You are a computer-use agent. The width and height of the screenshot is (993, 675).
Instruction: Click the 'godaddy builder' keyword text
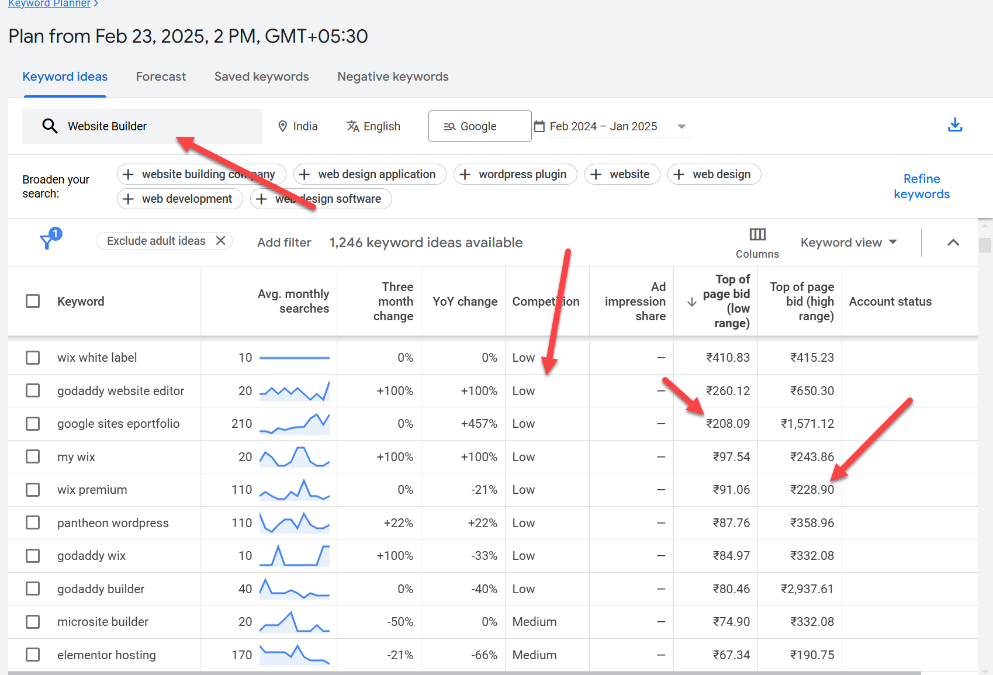point(101,589)
